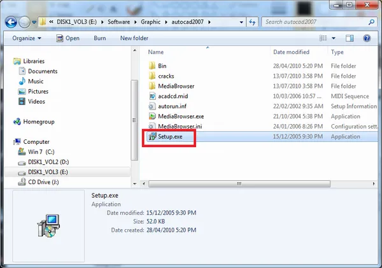Click the Change your view icon

pos(323,38)
